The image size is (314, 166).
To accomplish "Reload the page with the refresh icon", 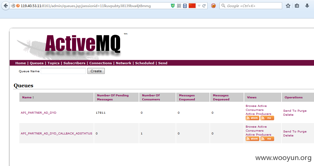I will coord(204,6).
